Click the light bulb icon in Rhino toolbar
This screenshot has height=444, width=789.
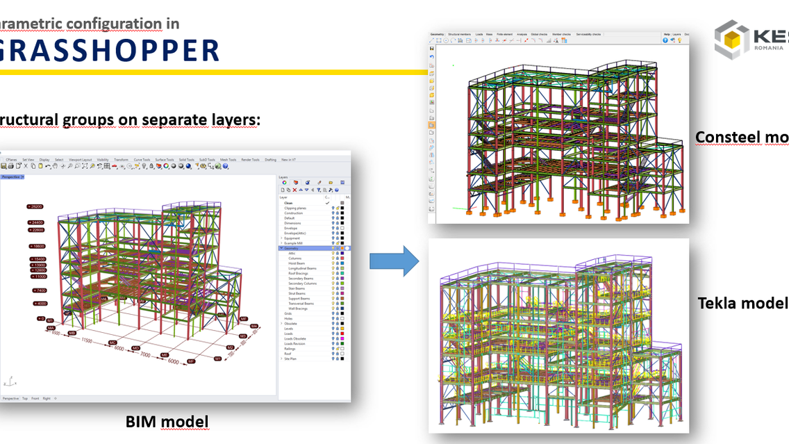coord(144,165)
